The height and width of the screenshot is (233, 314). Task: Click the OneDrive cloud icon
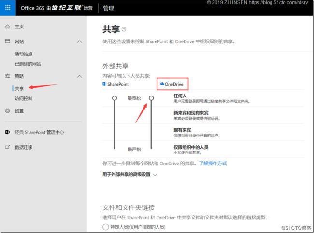(x=162, y=84)
